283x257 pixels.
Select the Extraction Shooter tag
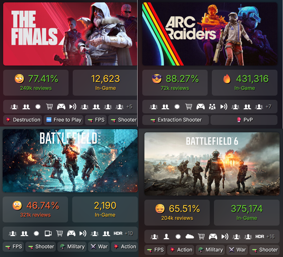[175, 120]
